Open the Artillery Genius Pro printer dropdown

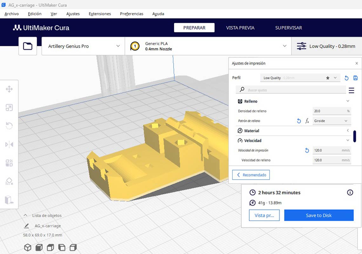tap(83, 46)
